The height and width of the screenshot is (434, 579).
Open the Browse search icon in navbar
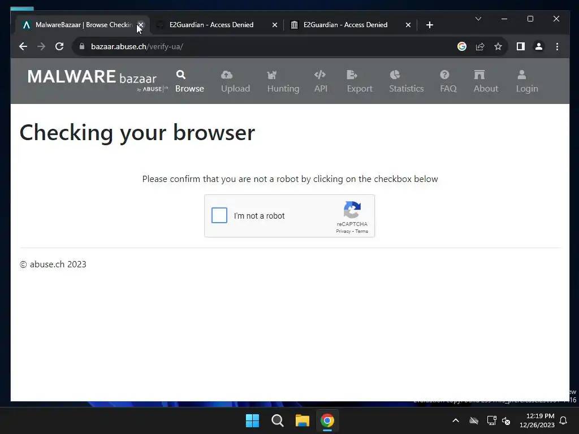[181, 75]
